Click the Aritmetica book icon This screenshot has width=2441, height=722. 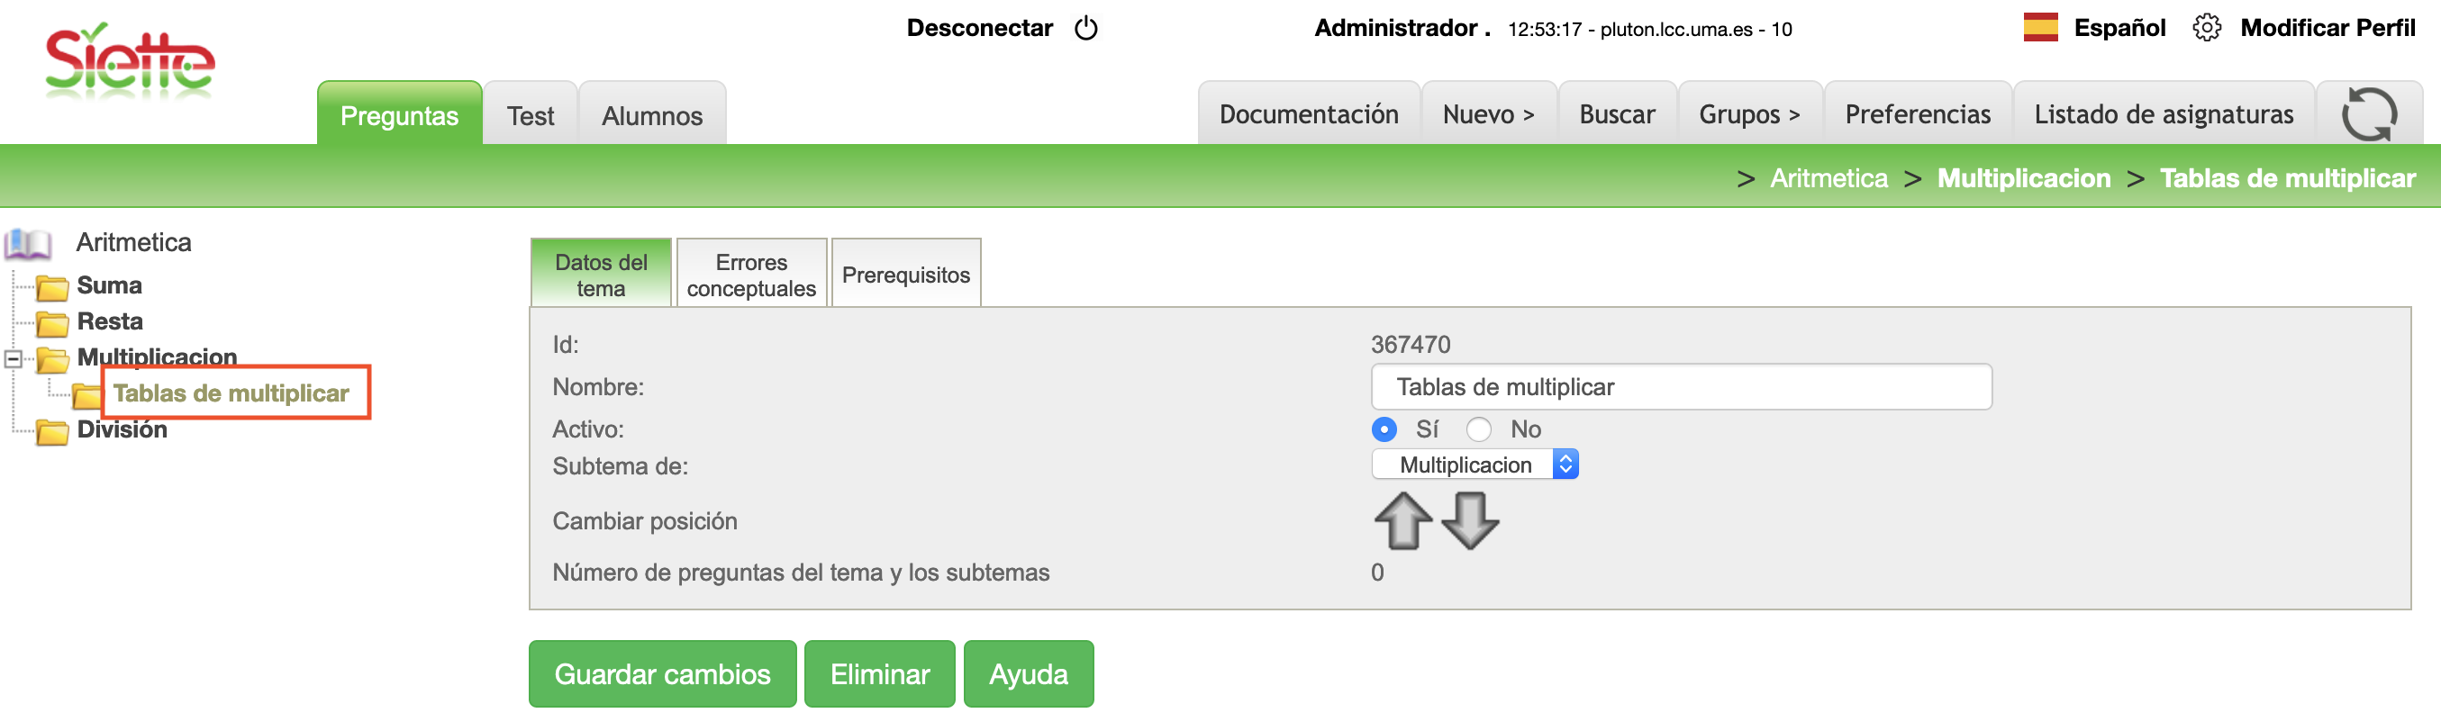tap(29, 243)
